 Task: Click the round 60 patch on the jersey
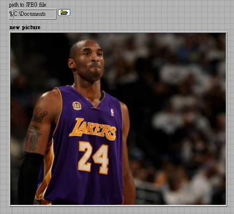(77, 106)
